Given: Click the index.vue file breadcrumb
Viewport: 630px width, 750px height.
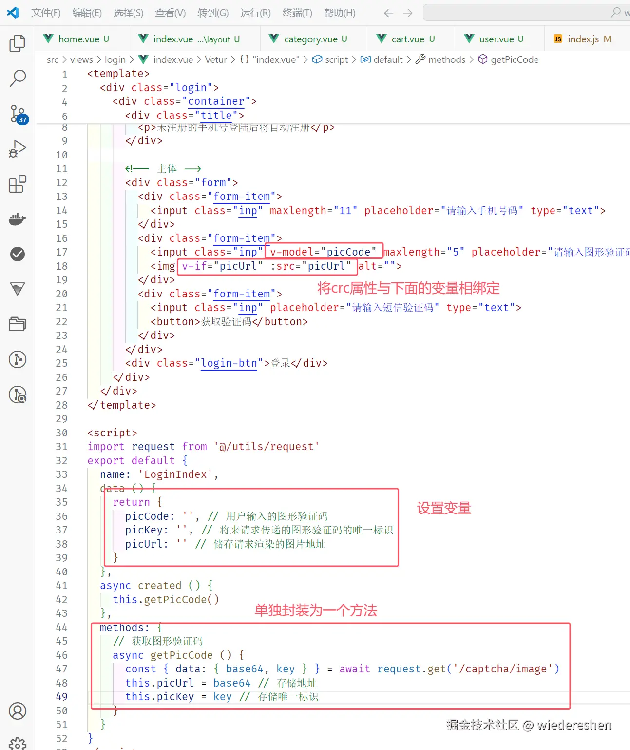Looking at the screenshot, I should [x=166, y=59].
